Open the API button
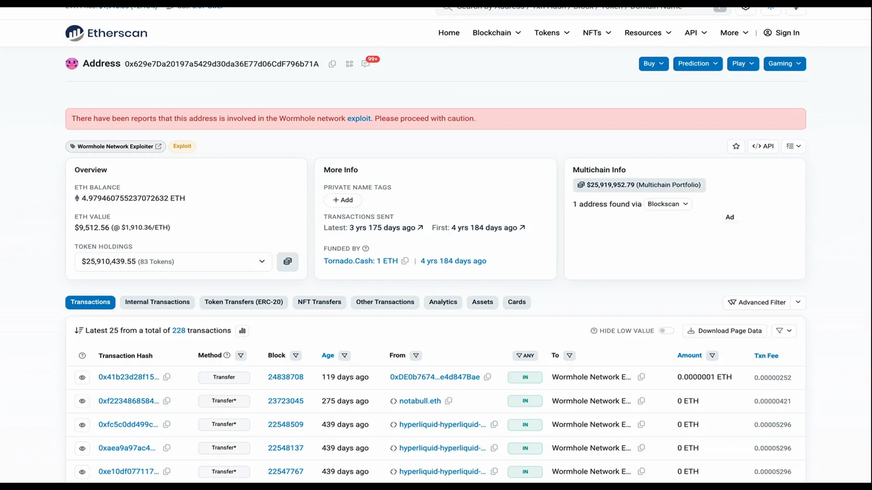Image resolution: width=872 pixels, height=490 pixels. pos(763,146)
